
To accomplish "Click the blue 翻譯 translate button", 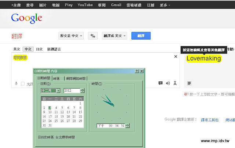I will (x=141, y=36).
